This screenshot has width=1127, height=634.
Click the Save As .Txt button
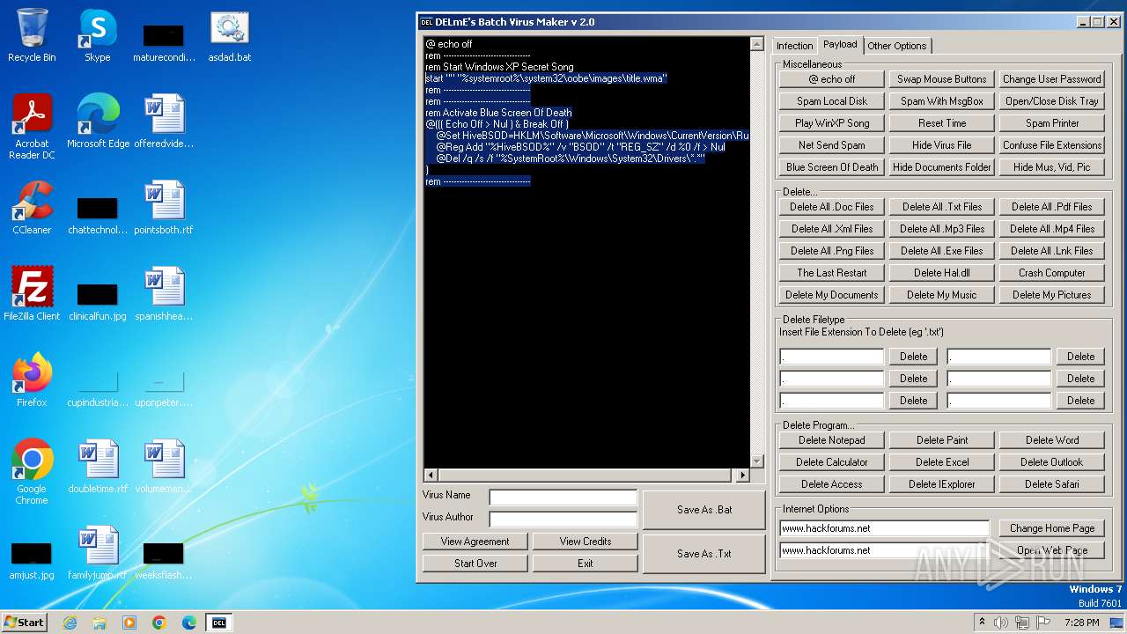tap(704, 554)
